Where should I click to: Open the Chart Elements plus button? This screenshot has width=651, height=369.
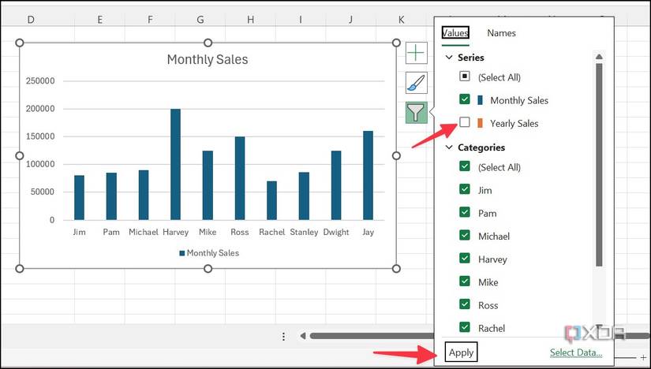(x=416, y=53)
